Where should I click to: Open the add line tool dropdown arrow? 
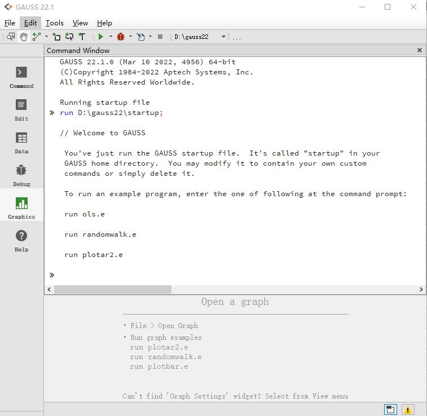pos(46,36)
